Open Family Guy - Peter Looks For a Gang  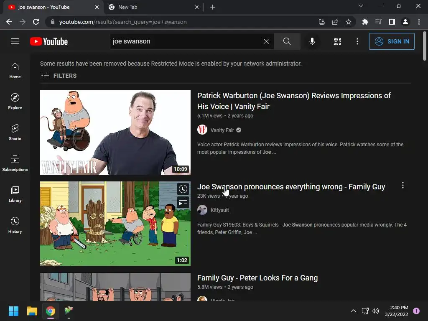pyautogui.click(x=257, y=278)
